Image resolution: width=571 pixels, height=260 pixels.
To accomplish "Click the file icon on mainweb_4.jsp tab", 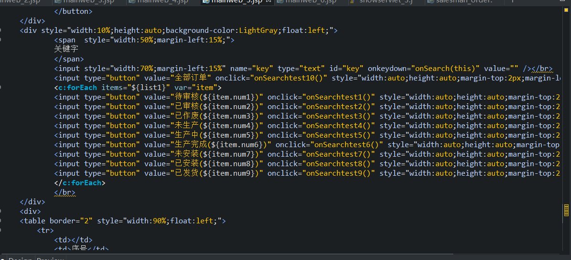I will 132,1.
